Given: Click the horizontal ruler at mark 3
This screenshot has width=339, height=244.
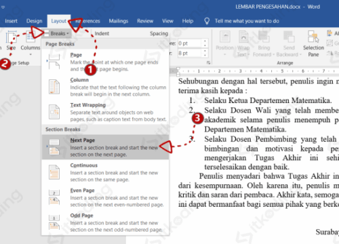Looking at the screenshot, I should click(240, 71).
